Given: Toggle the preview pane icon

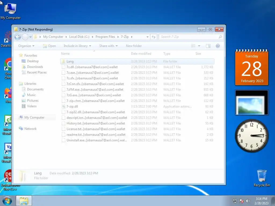Looking at the screenshot, I should click(x=208, y=46).
